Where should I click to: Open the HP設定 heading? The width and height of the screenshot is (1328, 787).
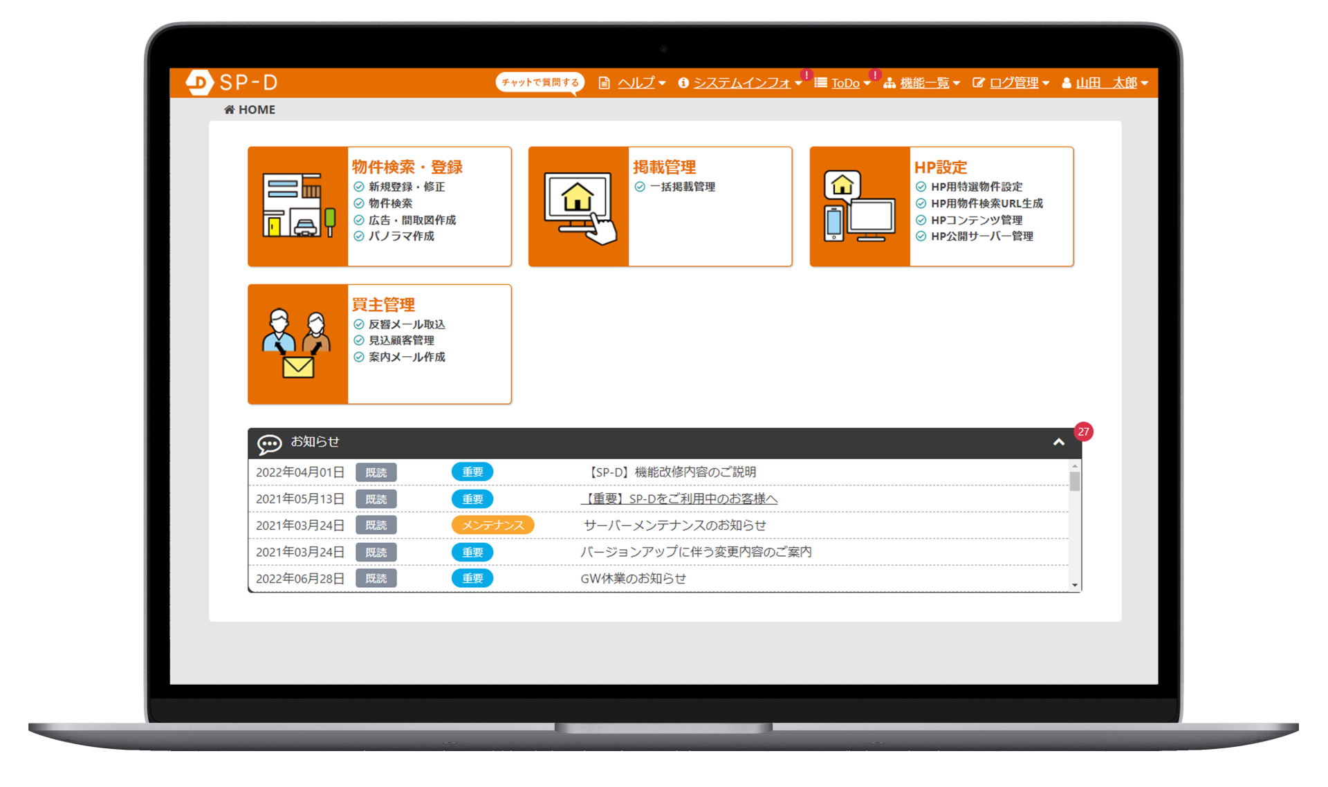click(x=941, y=167)
